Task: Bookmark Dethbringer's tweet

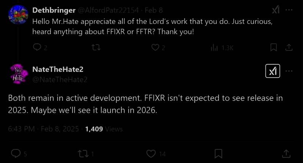Action: (273, 47)
